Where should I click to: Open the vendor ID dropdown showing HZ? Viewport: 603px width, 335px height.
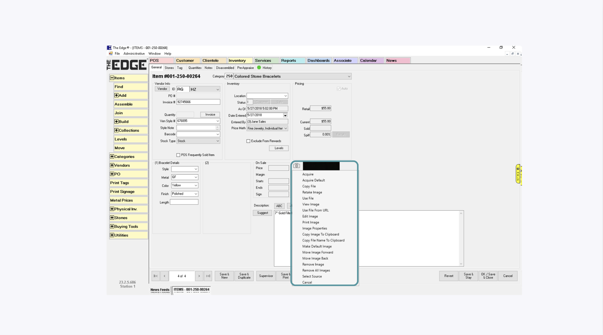point(217,89)
